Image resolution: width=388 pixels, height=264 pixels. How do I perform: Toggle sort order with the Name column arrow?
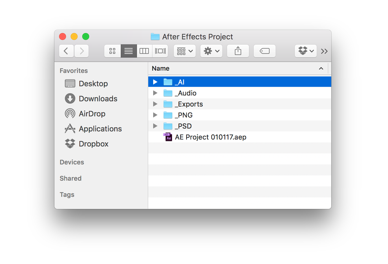[321, 69]
